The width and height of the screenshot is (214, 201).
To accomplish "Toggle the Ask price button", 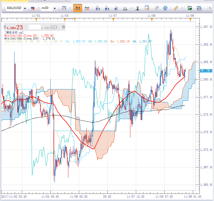I will click(87, 8).
